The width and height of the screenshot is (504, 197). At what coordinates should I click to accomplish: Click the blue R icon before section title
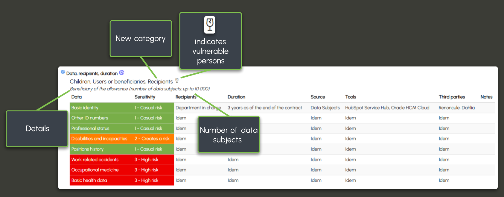coord(63,72)
